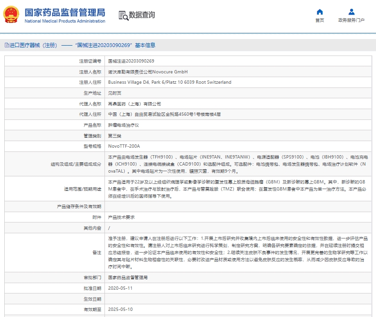
Task: Select intended use text mentioning GBM
Action: click(237, 189)
